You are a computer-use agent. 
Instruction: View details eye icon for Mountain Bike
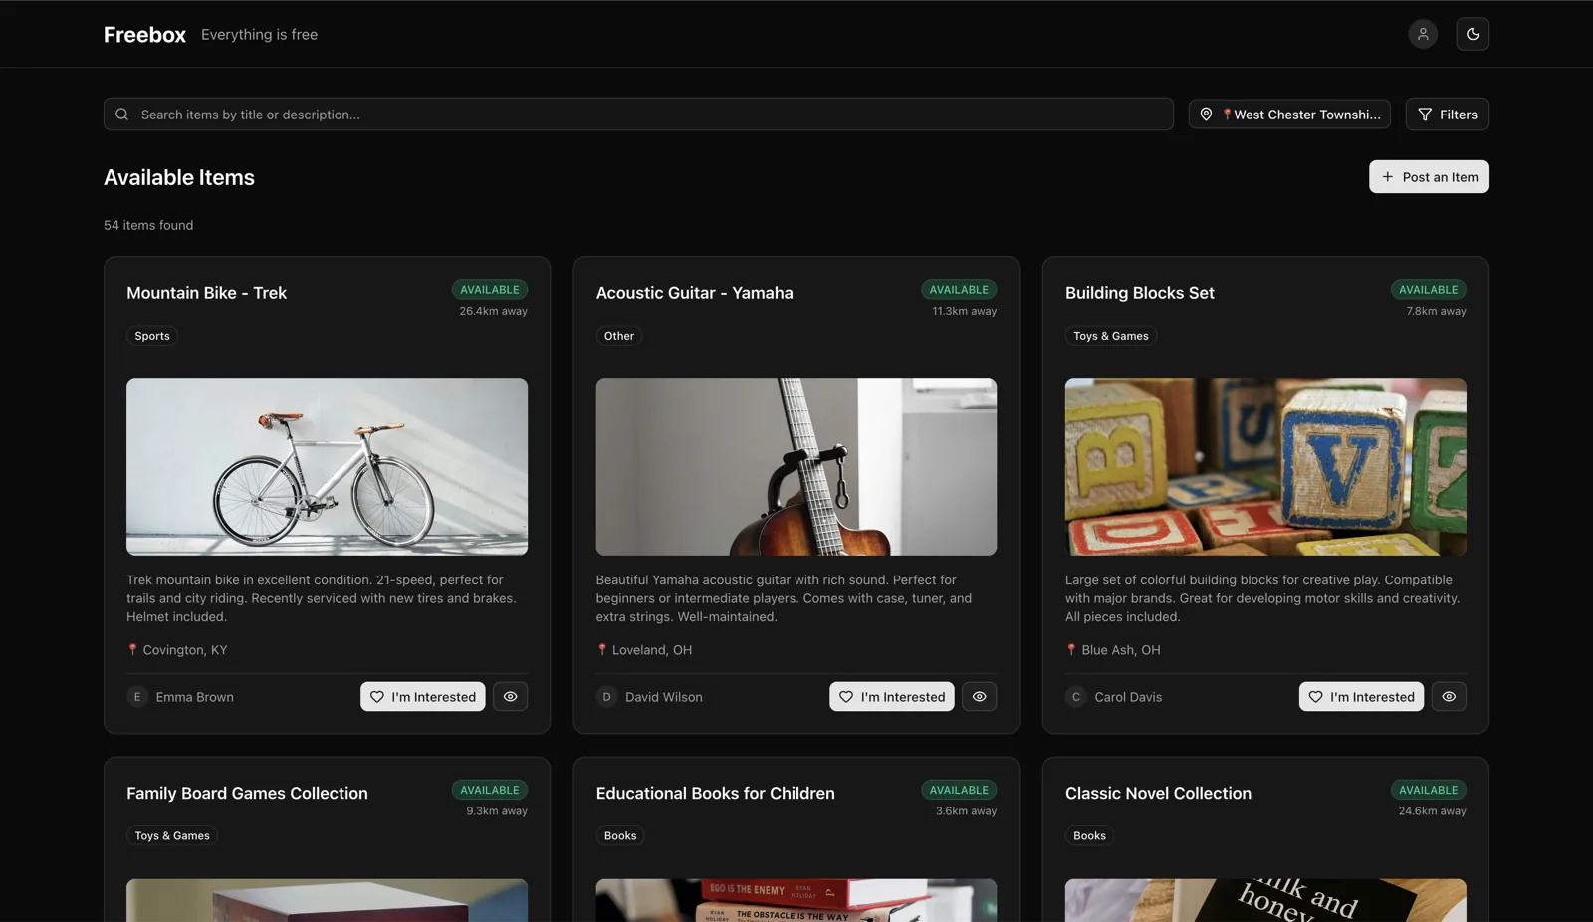(510, 697)
